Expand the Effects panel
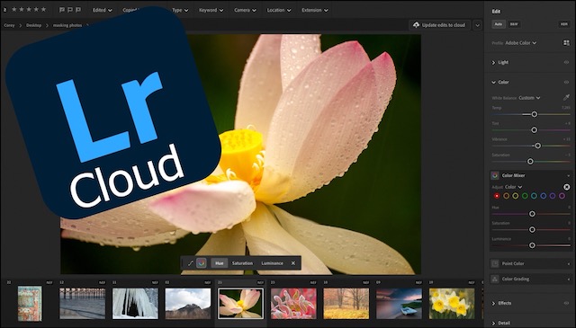The height and width of the screenshot is (328, 576). coord(494,304)
